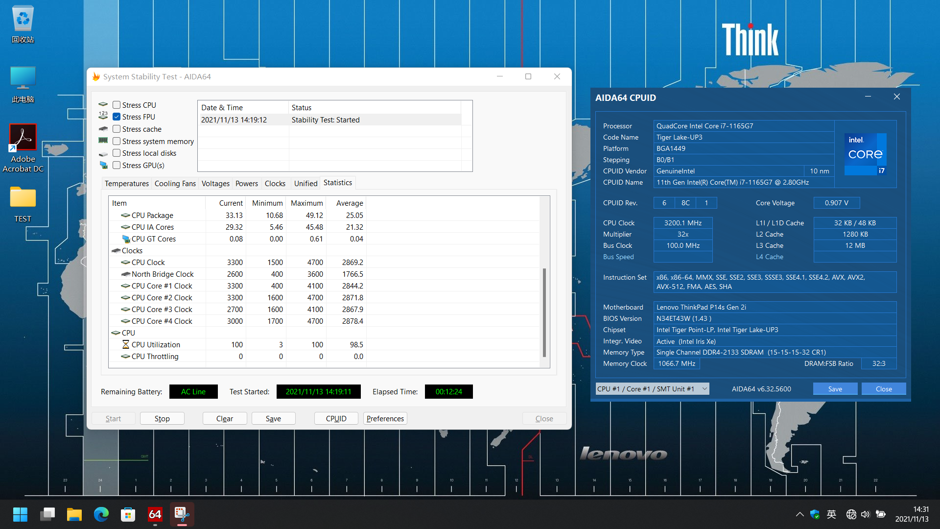Click Close in the AIDA64 CPUID window
This screenshot has width=940, height=529.
pos(884,389)
